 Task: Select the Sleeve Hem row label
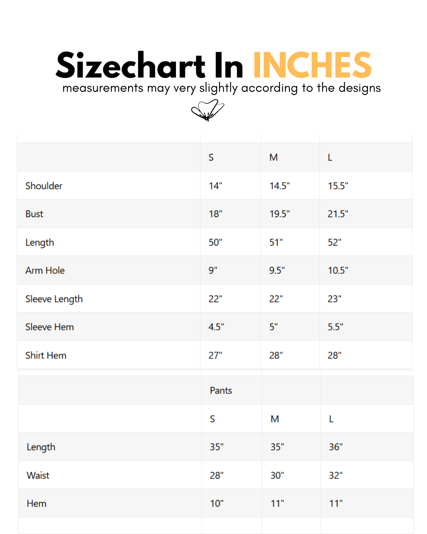point(49,327)
